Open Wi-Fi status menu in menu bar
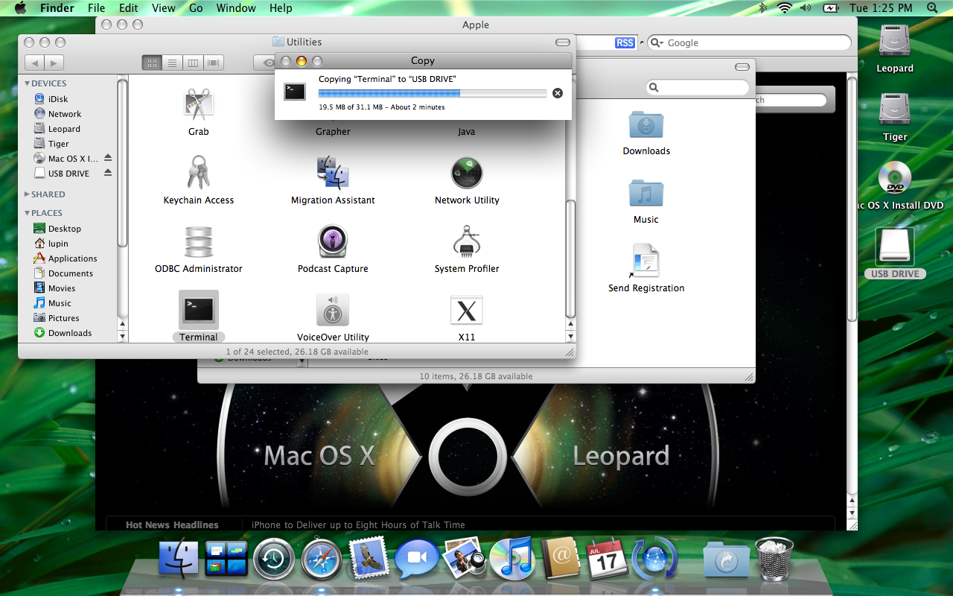The height and width of the screenshot is (596, 953). click(784, 8)
